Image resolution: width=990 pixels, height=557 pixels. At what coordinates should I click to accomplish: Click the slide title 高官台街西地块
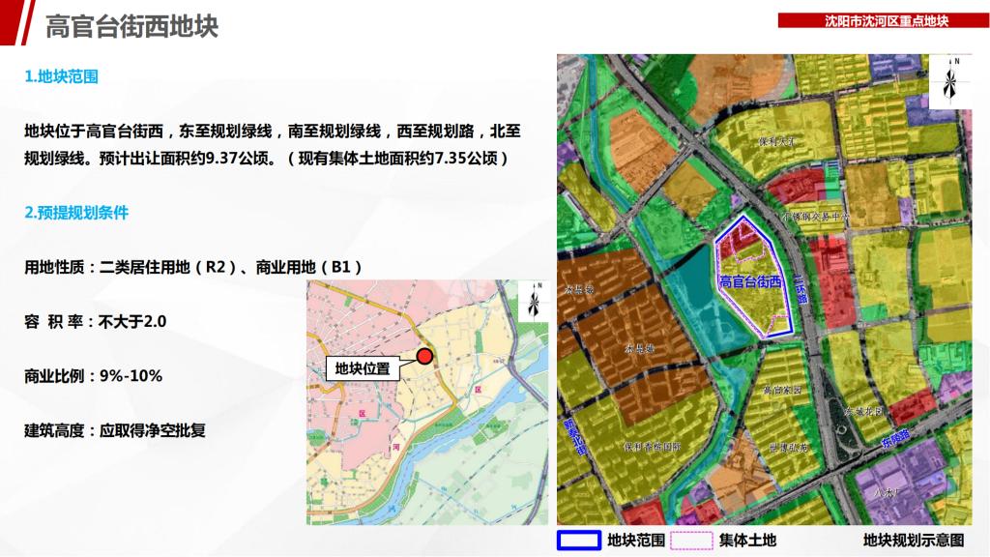[x=131, y=26]
